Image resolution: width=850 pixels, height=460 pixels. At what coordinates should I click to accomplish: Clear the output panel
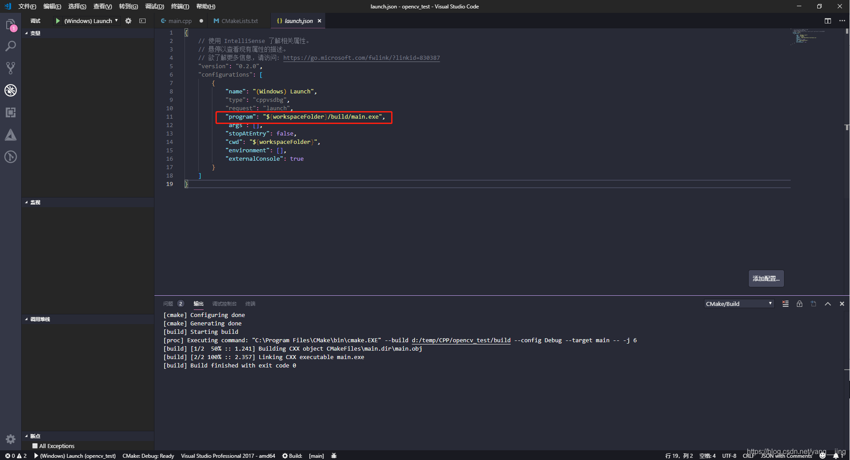coord(785,304)
